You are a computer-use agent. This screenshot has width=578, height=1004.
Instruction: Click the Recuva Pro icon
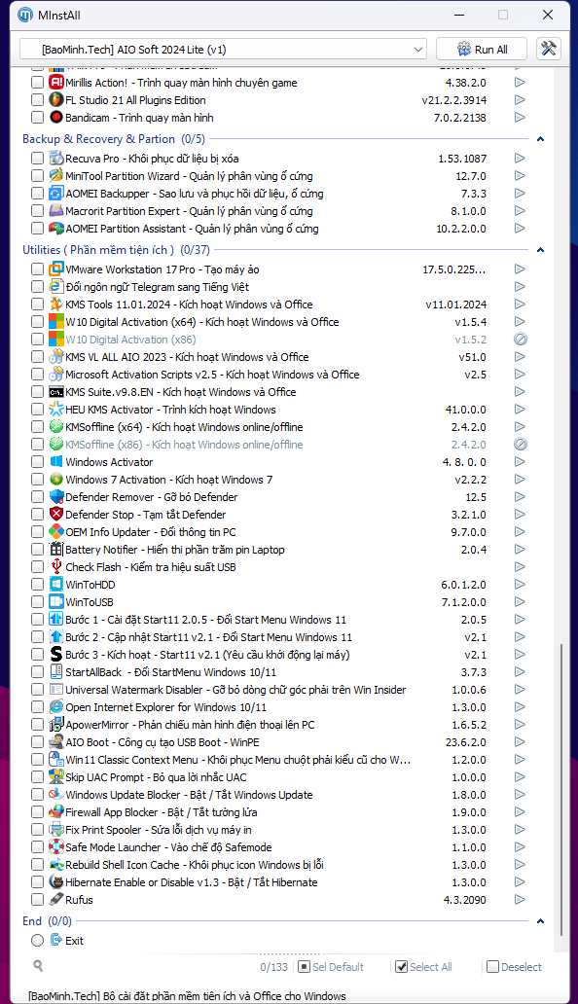click(x=56, y=159)
